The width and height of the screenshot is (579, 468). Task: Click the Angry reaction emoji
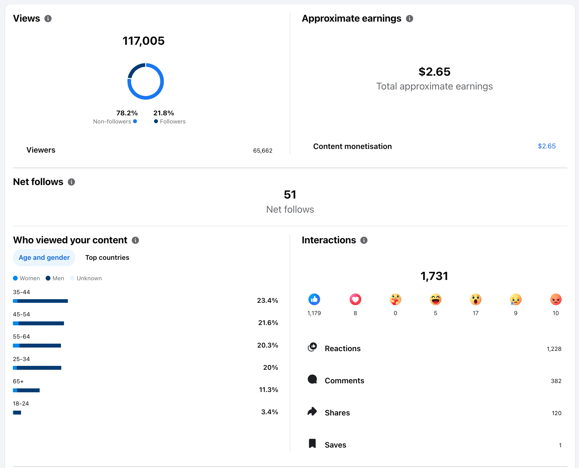[556, 299]
